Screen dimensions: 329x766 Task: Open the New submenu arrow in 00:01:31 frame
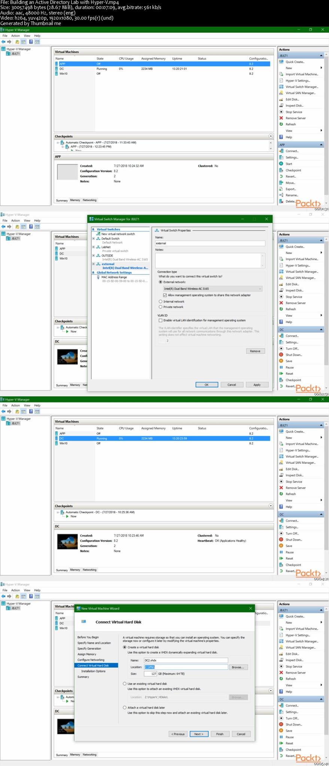click(321, 68)
